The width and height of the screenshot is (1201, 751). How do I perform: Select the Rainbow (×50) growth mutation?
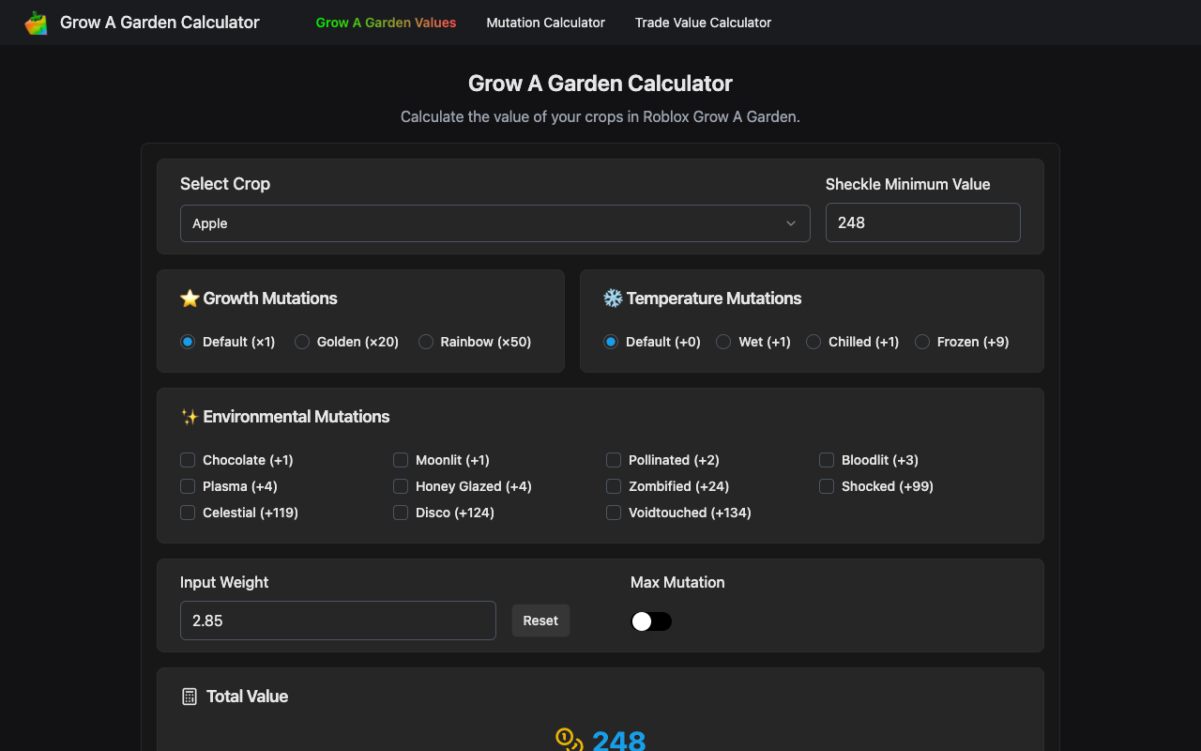426,342
